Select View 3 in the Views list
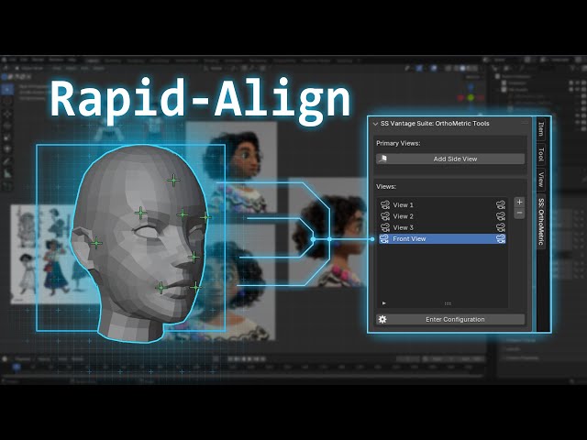This screenshot has width=587, height=440. pyautogui.click(x=442, y=227)
